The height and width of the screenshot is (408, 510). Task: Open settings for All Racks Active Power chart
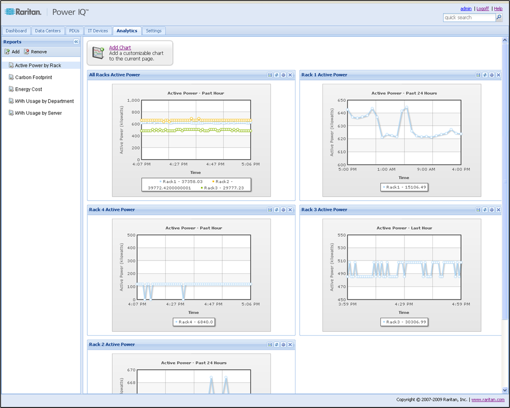pyautogui.click(x=283, y=75)
